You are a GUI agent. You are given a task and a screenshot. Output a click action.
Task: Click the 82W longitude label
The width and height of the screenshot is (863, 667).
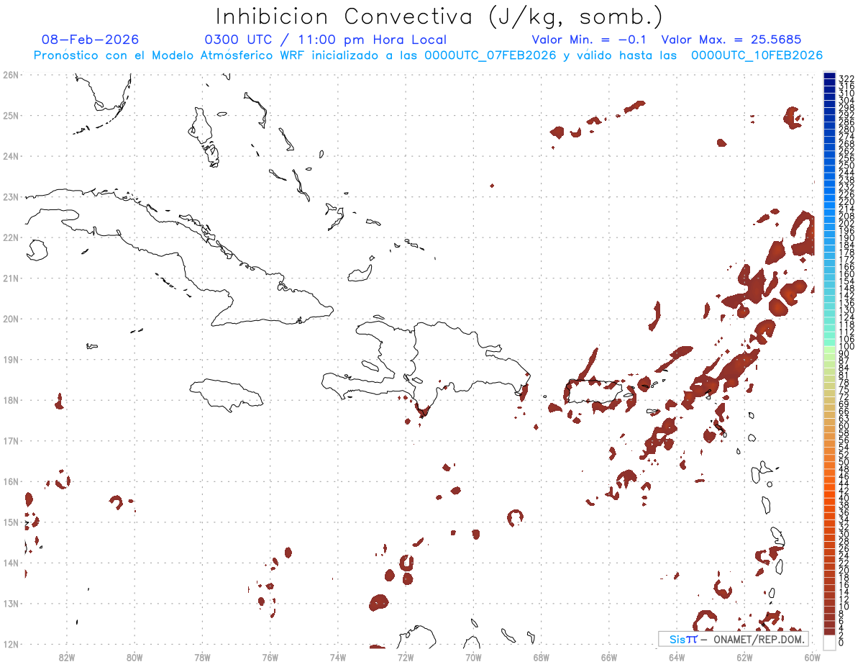tap(67, 656)
